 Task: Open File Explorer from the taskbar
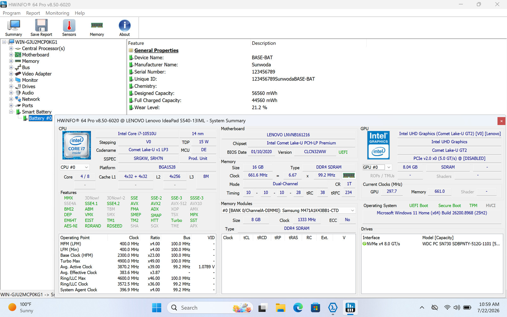pos(280,307)
